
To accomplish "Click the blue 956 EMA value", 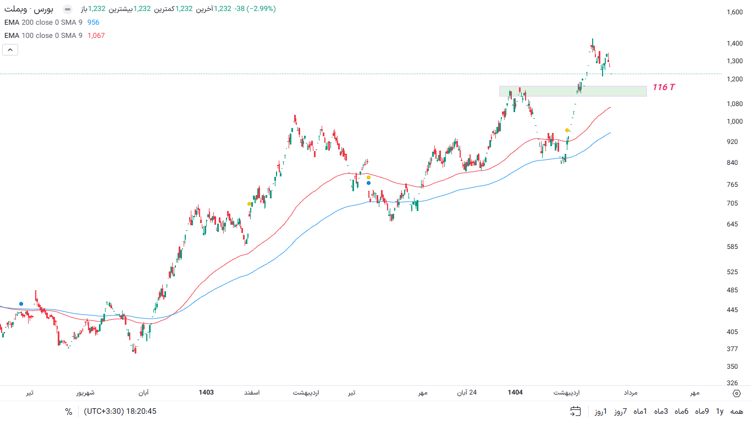I will coord(93,23).
